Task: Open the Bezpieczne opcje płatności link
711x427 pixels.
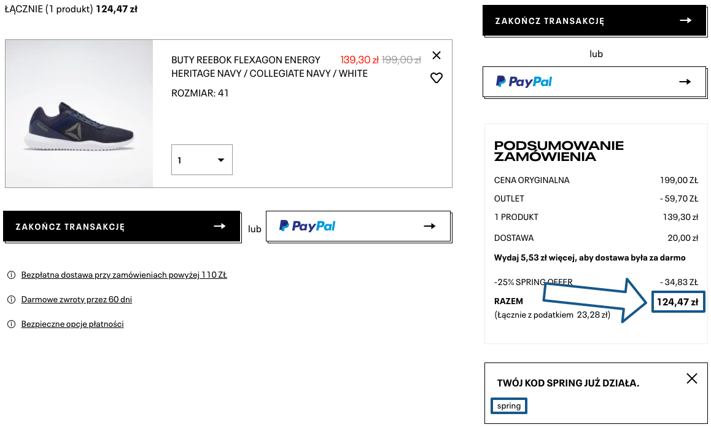Action: [72, 324]
